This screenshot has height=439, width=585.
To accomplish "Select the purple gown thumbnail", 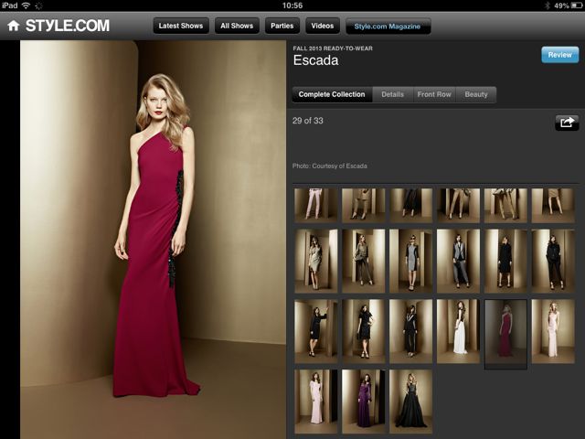I will click(364, 402).
